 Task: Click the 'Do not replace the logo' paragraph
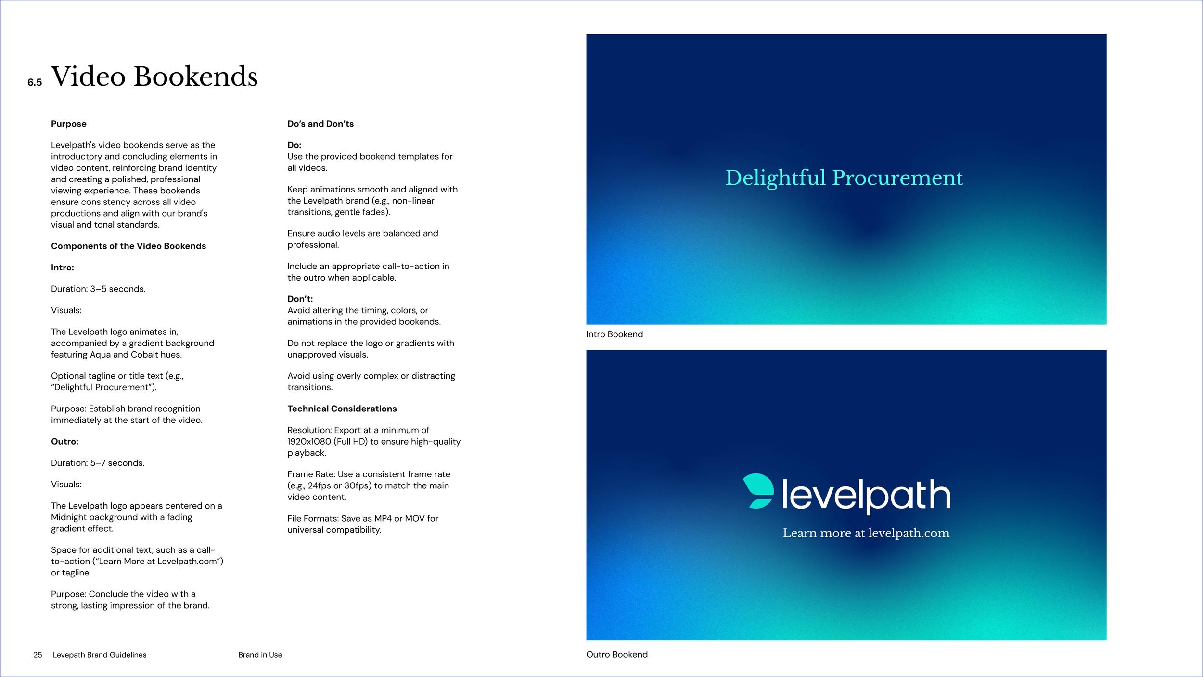pos(371,349)
